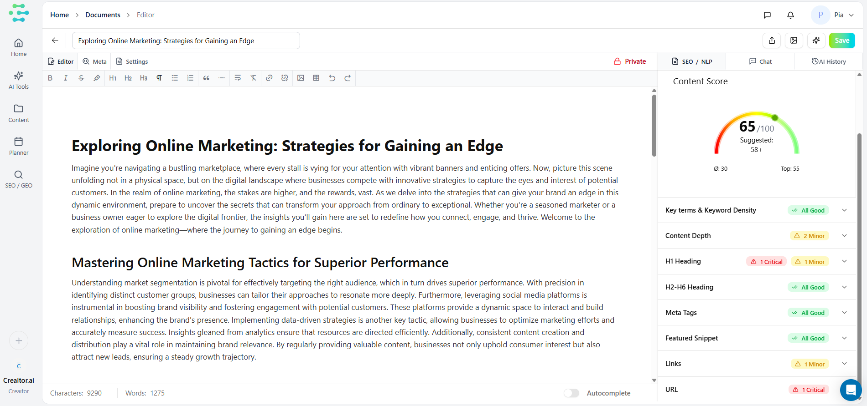Go to Documents in the breadcrumb
867x406 pixels.
(103, 15)
